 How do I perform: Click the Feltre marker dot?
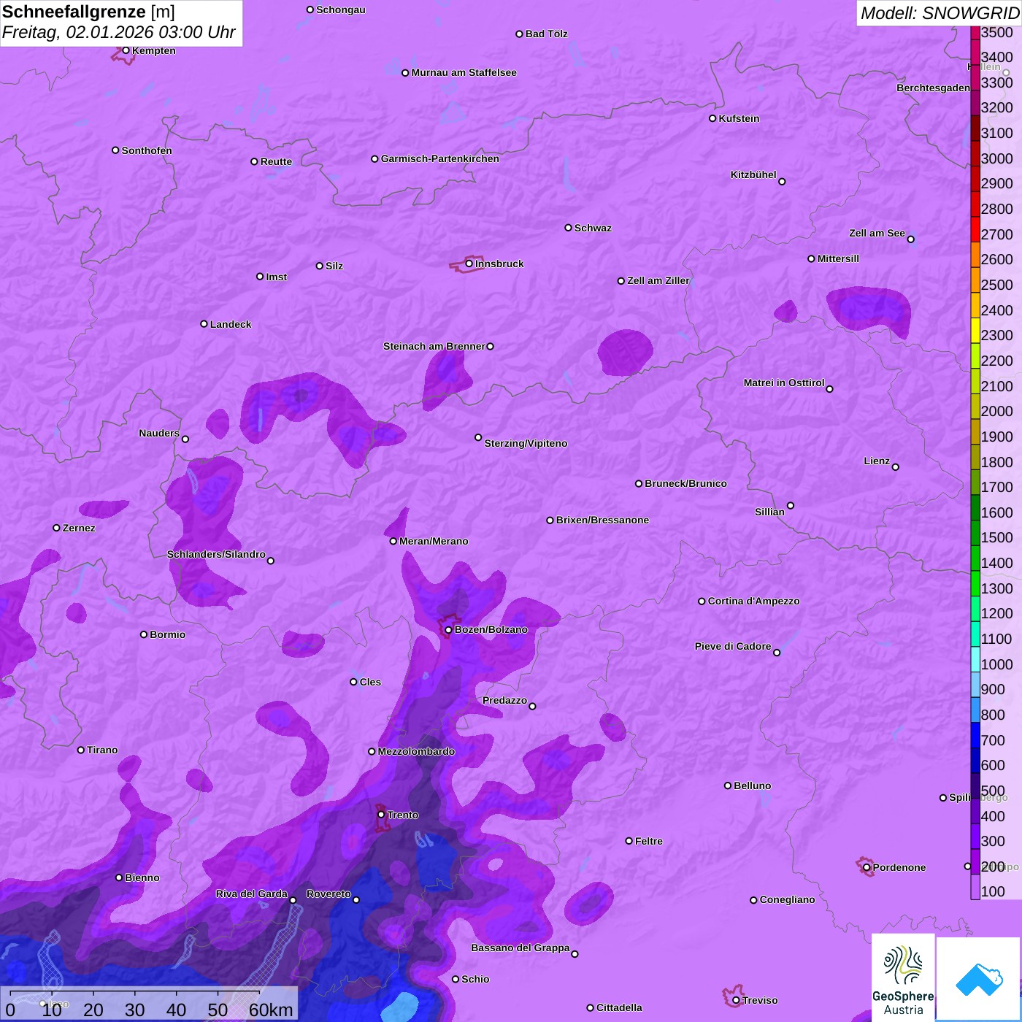point(629,841)
